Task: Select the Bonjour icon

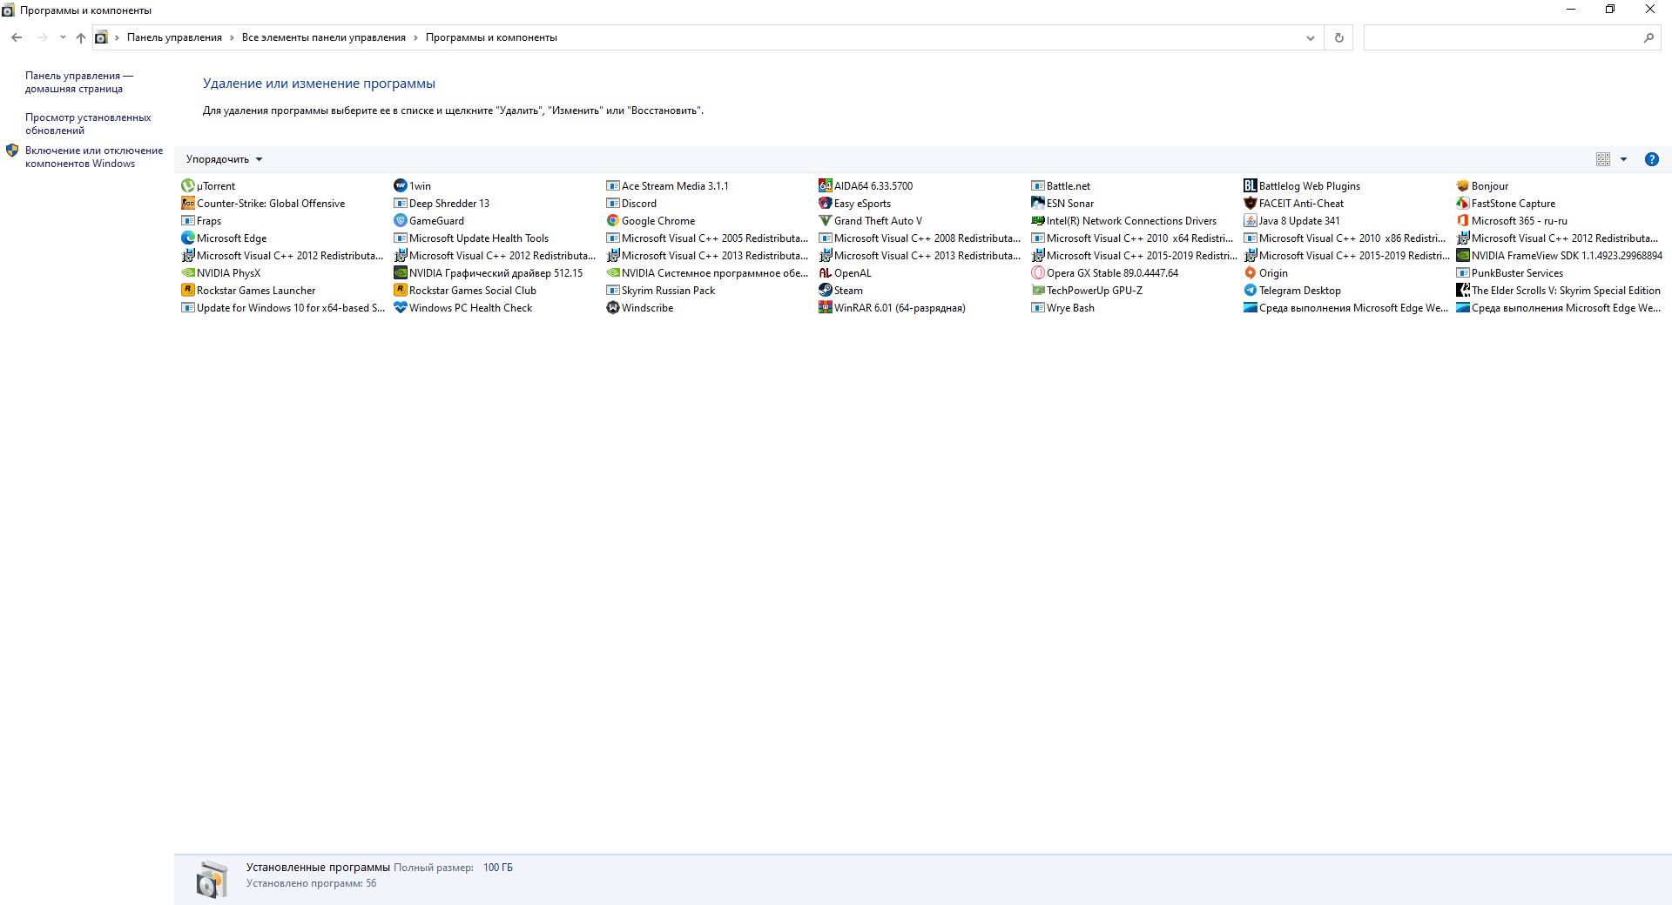Action: pyautogui.click(x=1462, y=186)
